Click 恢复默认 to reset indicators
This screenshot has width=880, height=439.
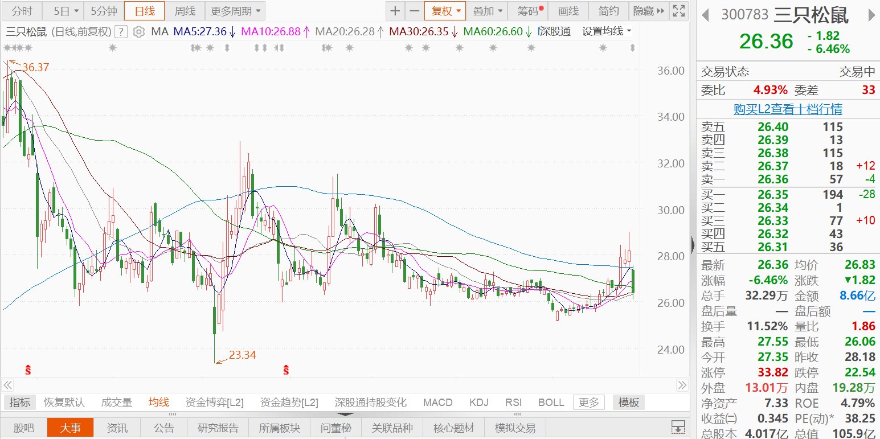tap(64, 403)
